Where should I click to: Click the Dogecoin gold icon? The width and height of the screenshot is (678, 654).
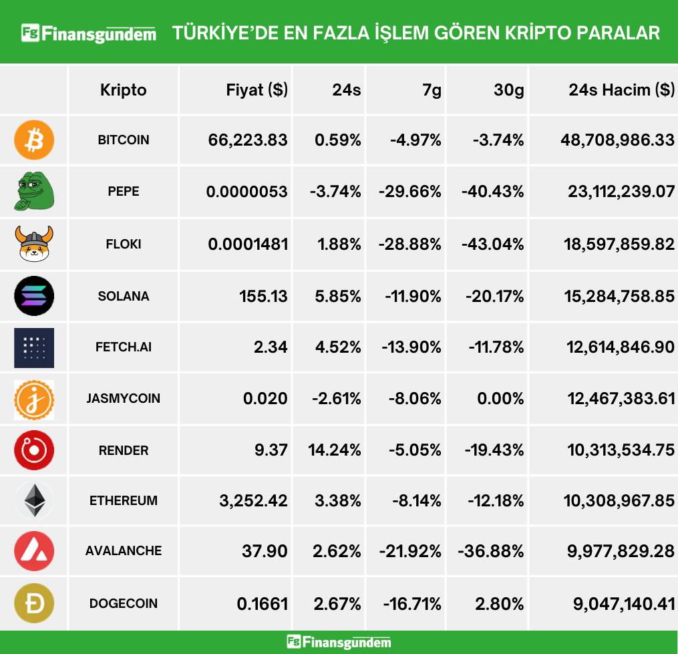click(34, 603)
